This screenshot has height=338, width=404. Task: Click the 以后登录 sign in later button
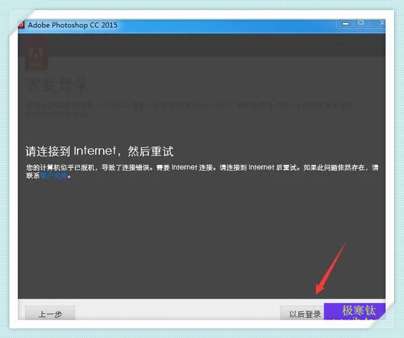[303, 313]
